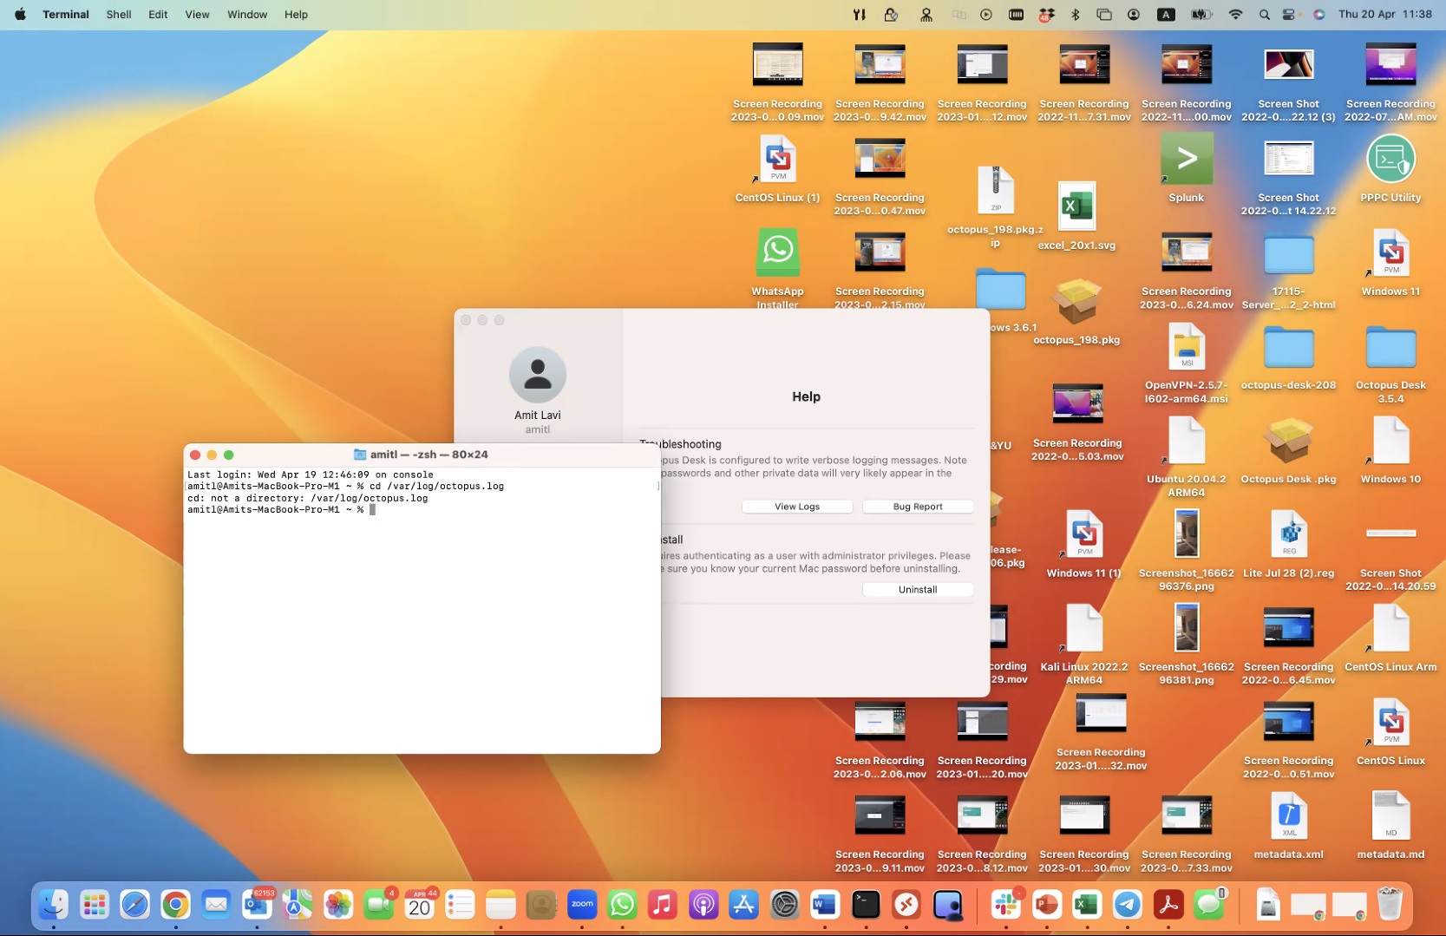Select the PPPC Utility desktop icon

tap(1390, 160)
